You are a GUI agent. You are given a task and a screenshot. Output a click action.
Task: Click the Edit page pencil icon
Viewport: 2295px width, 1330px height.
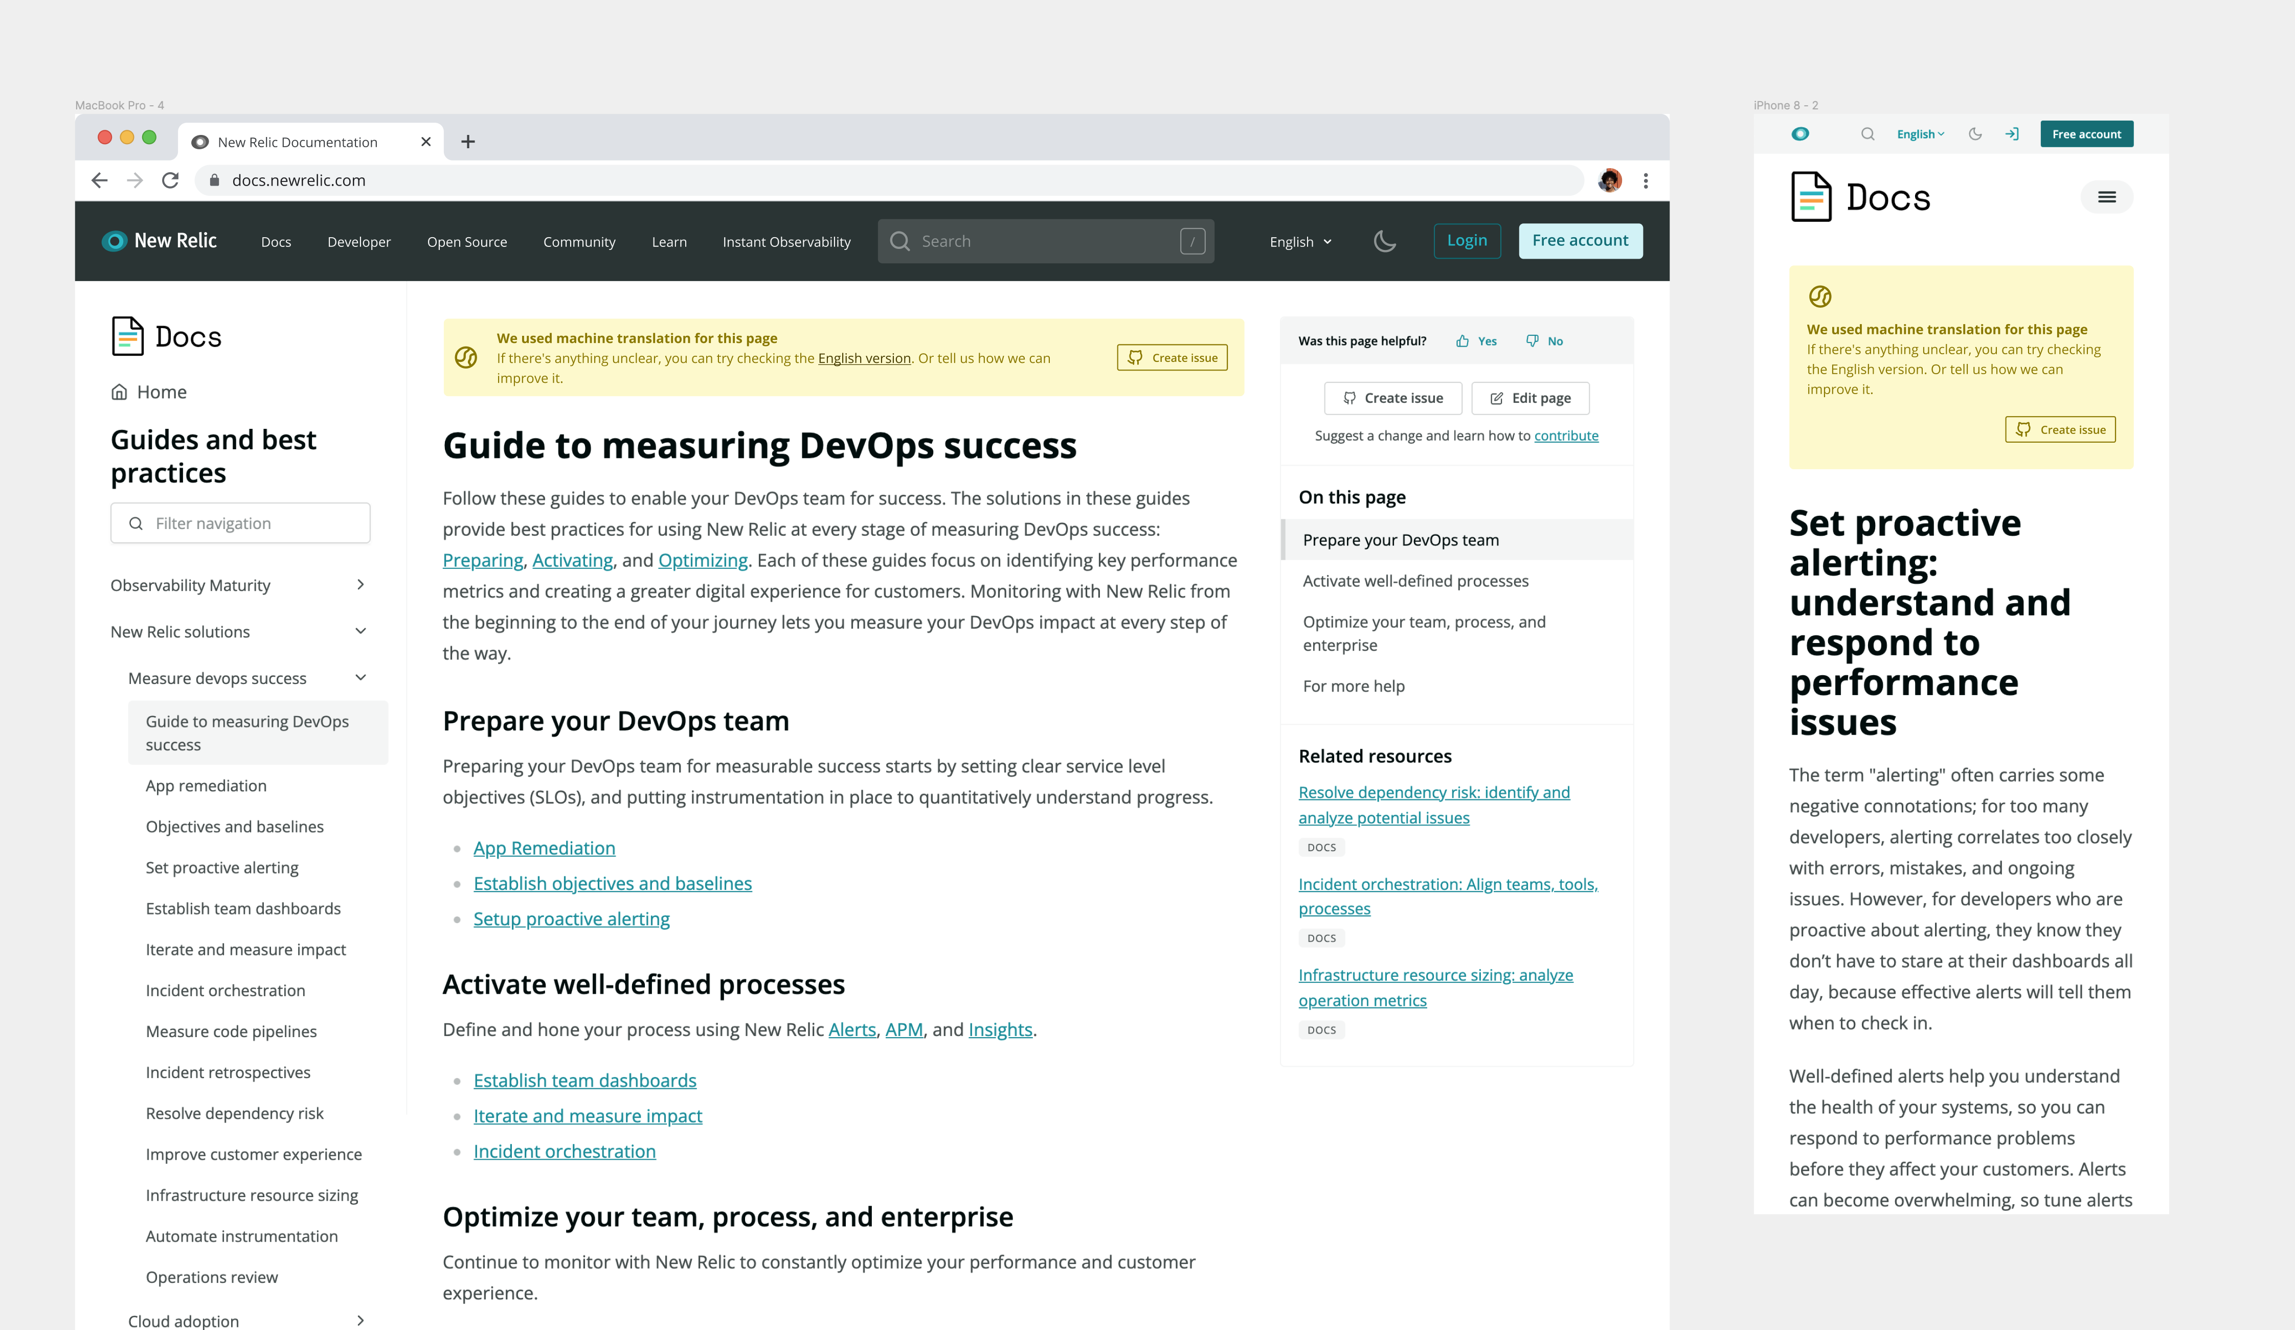tap(1496, 398)
